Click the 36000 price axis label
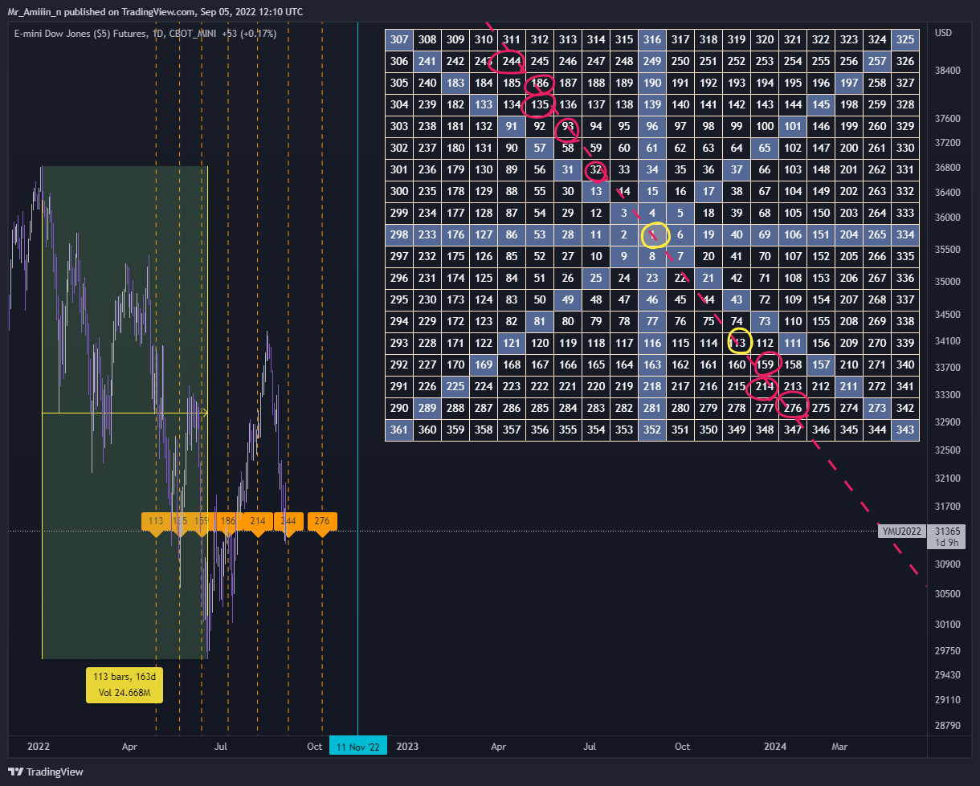Image resolution: width=980 pixels, height=786 pixels. [x=948, y=218]
